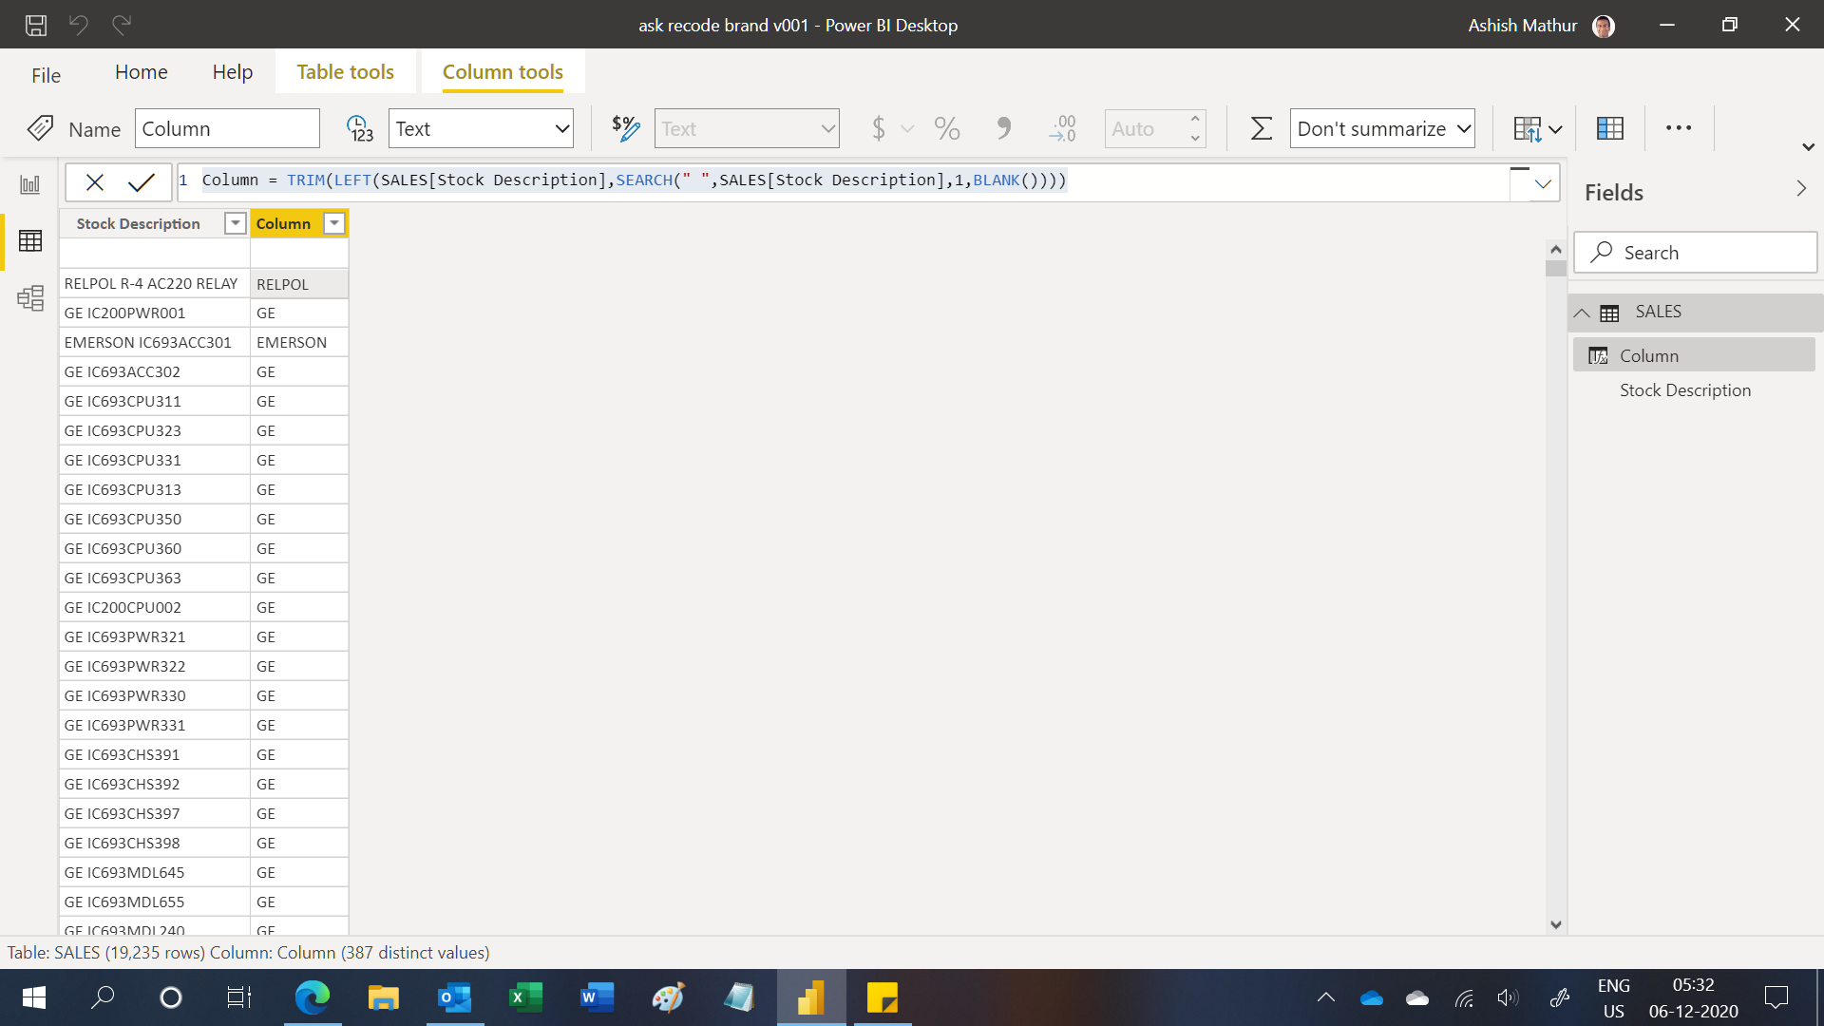Click the Ashish Mathur account name
Screen dimensions: 1824x1026
tap(1523, 26)
